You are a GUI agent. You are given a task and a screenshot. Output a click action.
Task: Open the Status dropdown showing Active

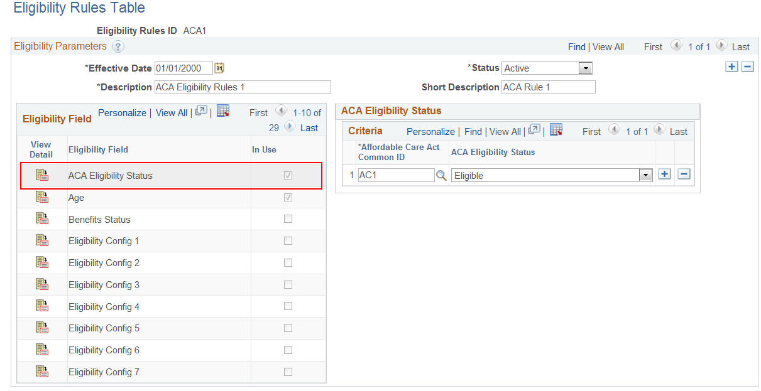[x=547, y=68]
